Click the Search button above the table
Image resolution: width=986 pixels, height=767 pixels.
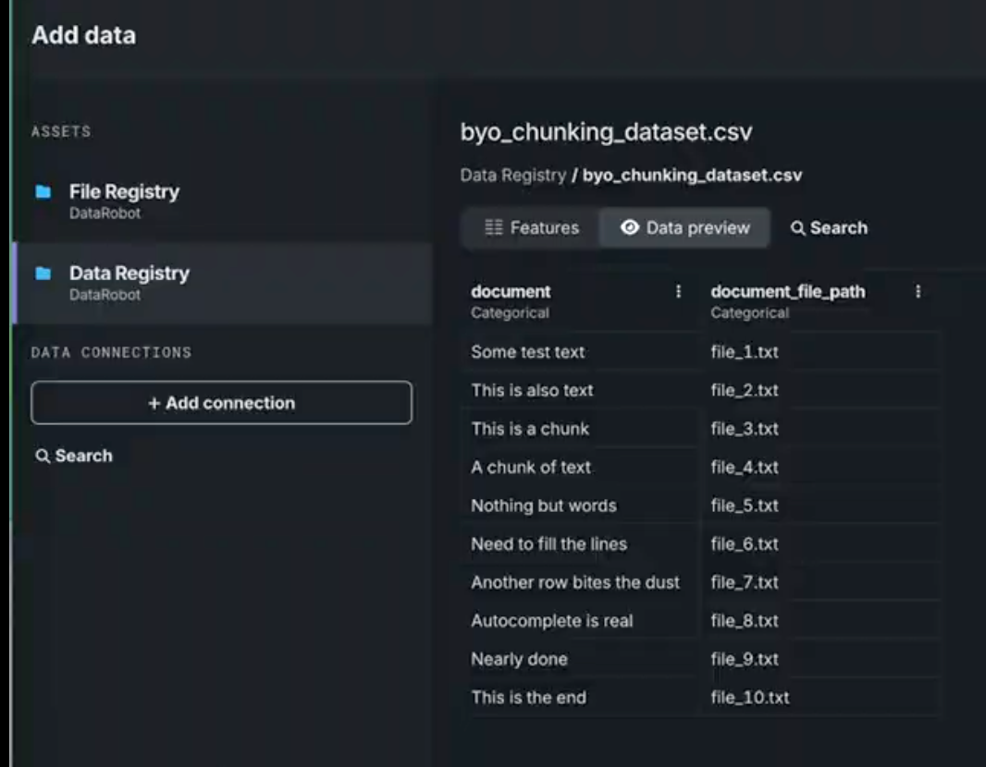coord(829,228)
